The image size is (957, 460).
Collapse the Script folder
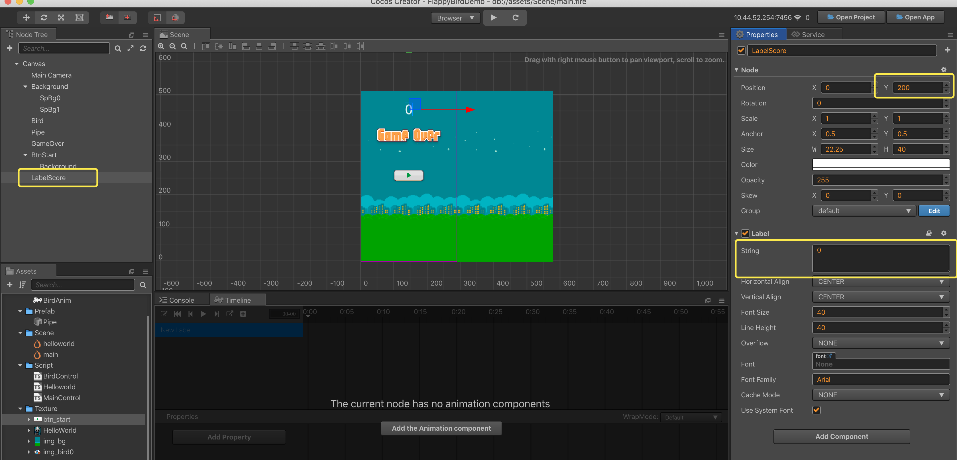[20, 365]
